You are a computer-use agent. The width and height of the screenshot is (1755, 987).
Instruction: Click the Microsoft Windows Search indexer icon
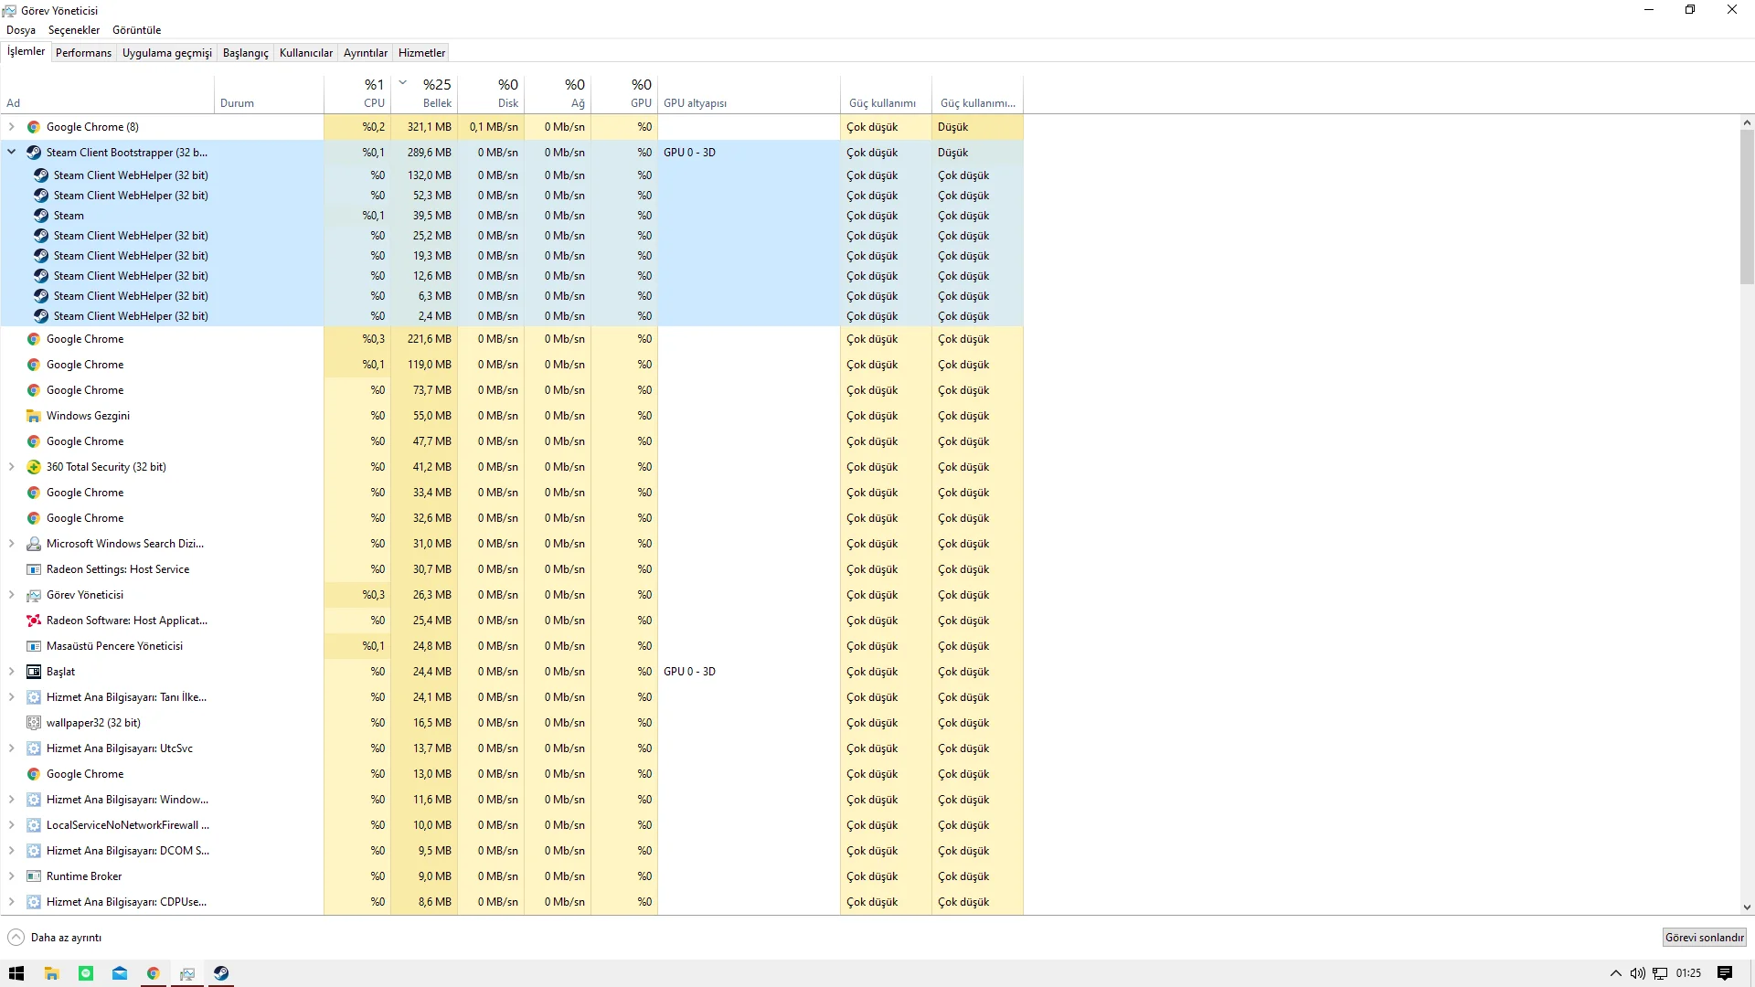[34, 544]
